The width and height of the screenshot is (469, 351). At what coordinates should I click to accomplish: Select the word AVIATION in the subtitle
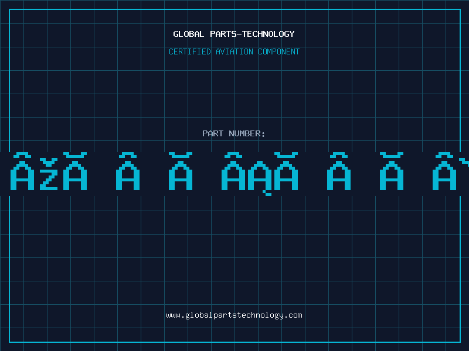(x=235, y=51)
